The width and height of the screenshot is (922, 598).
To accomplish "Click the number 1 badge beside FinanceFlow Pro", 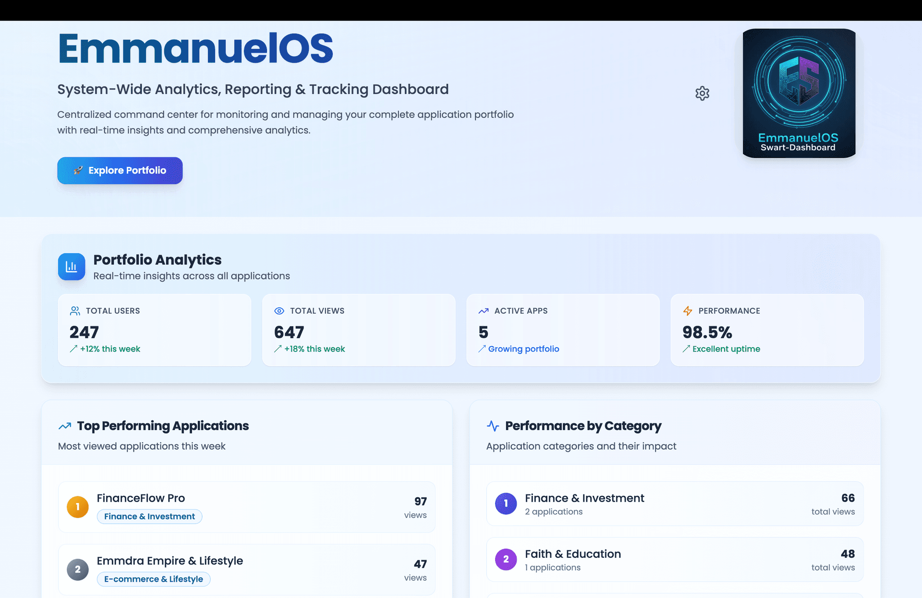I will 78,506.
